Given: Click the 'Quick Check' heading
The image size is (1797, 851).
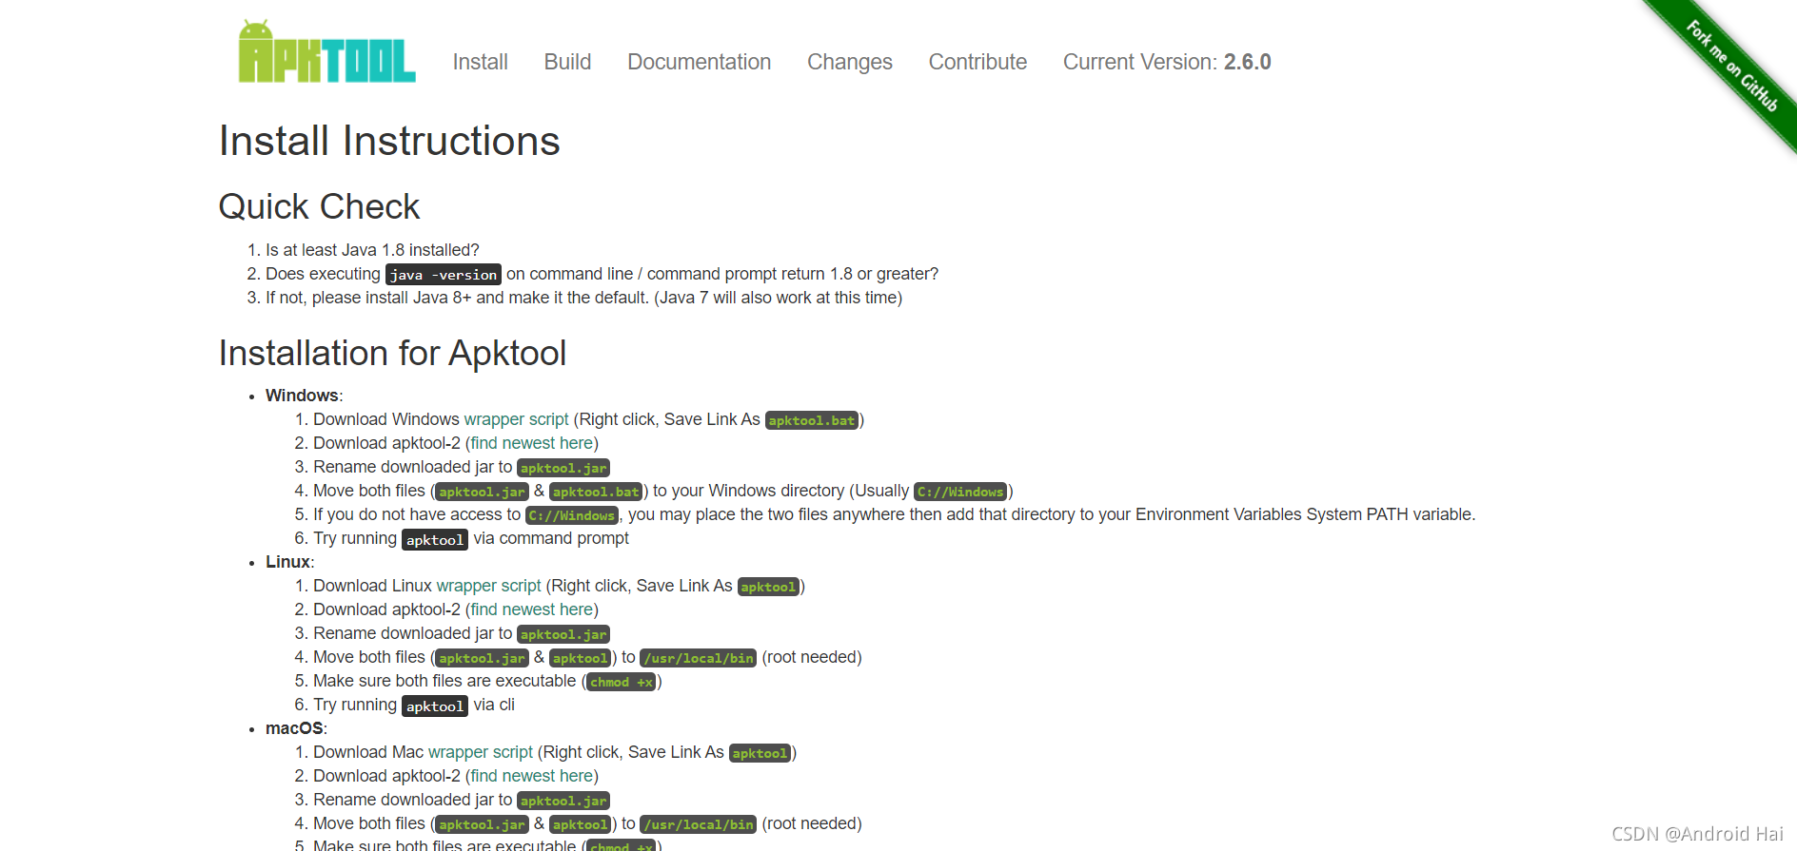Looking at the screenshot, I should click(319, 206).
